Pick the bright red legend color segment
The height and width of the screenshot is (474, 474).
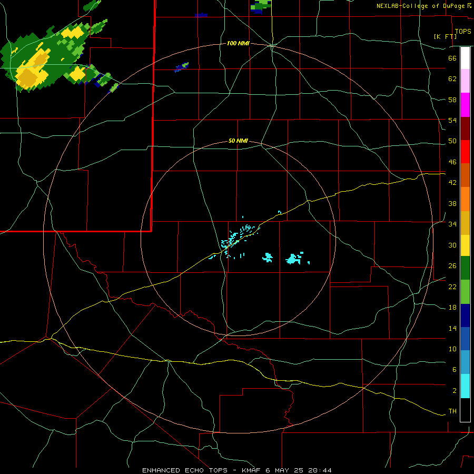pos(465,152)
